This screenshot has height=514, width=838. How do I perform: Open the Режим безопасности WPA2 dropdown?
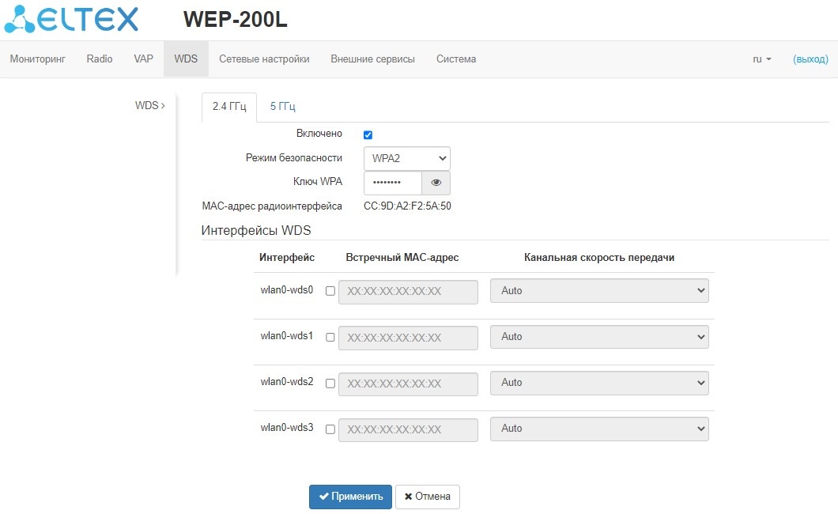pyautogui.click(x=406, y=158)
